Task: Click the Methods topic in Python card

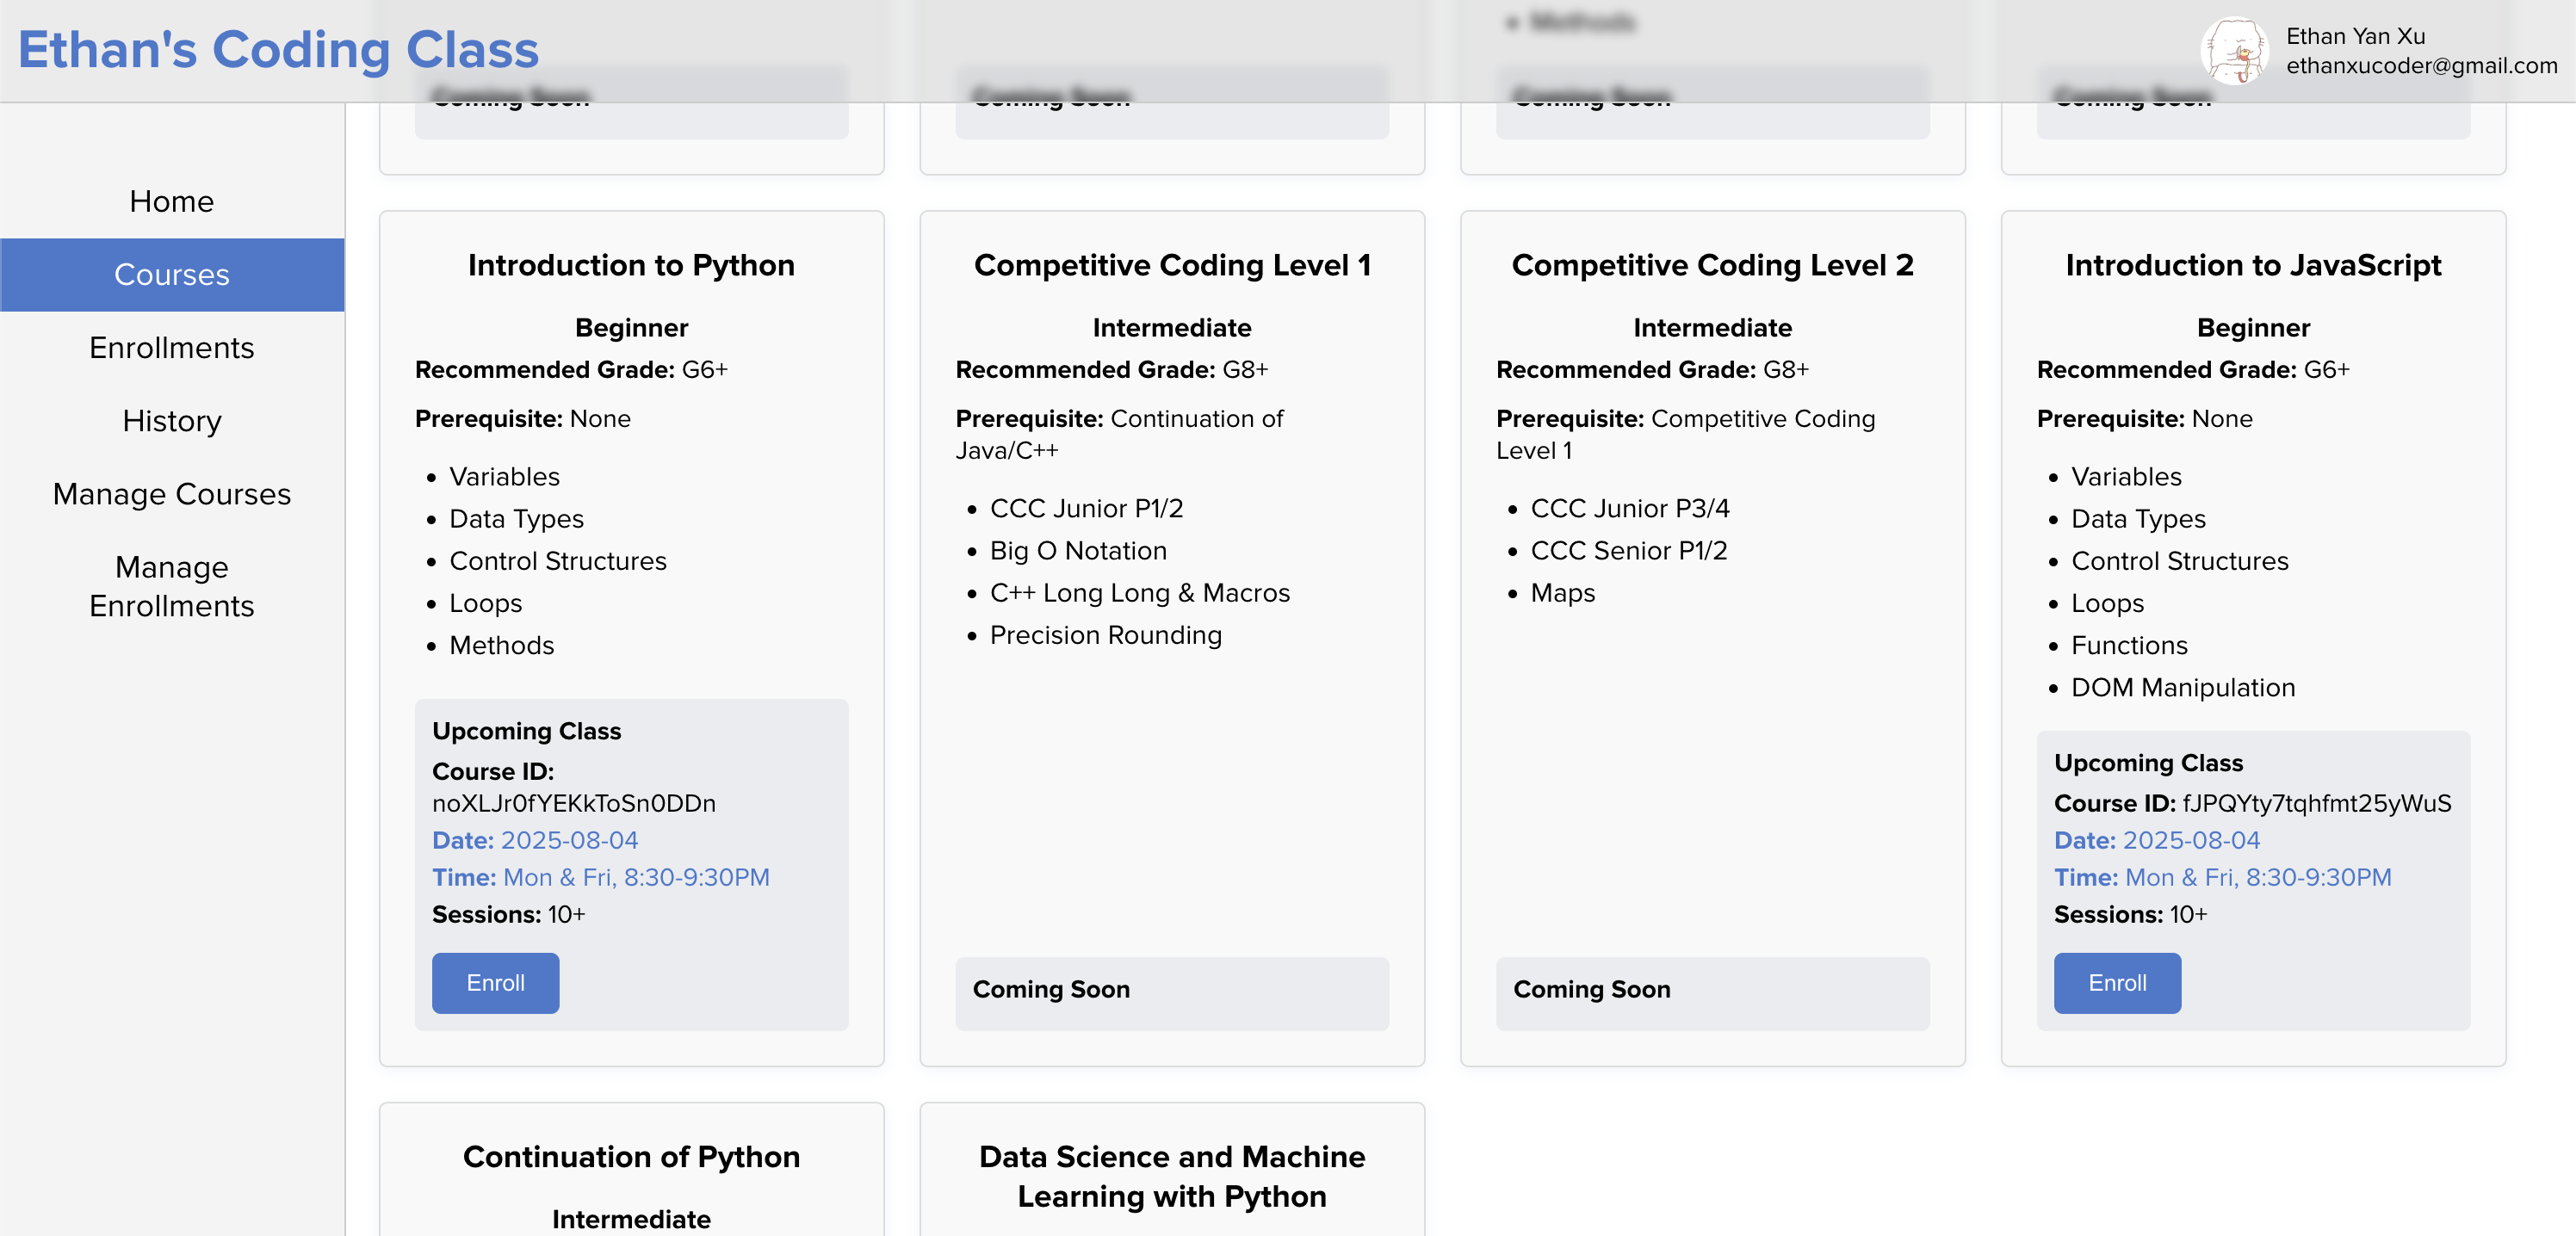Action: (501, 646)
